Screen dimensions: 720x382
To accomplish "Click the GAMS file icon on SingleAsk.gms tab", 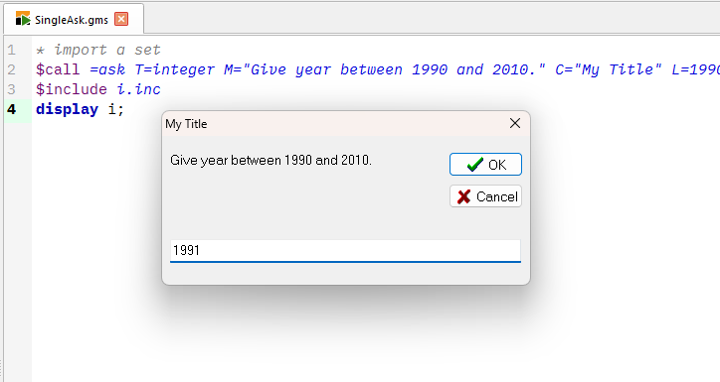I will point(23,19).
